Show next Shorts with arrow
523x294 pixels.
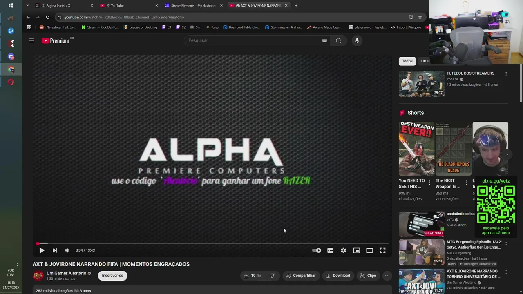pyautogui.click(x=507, y=154)
